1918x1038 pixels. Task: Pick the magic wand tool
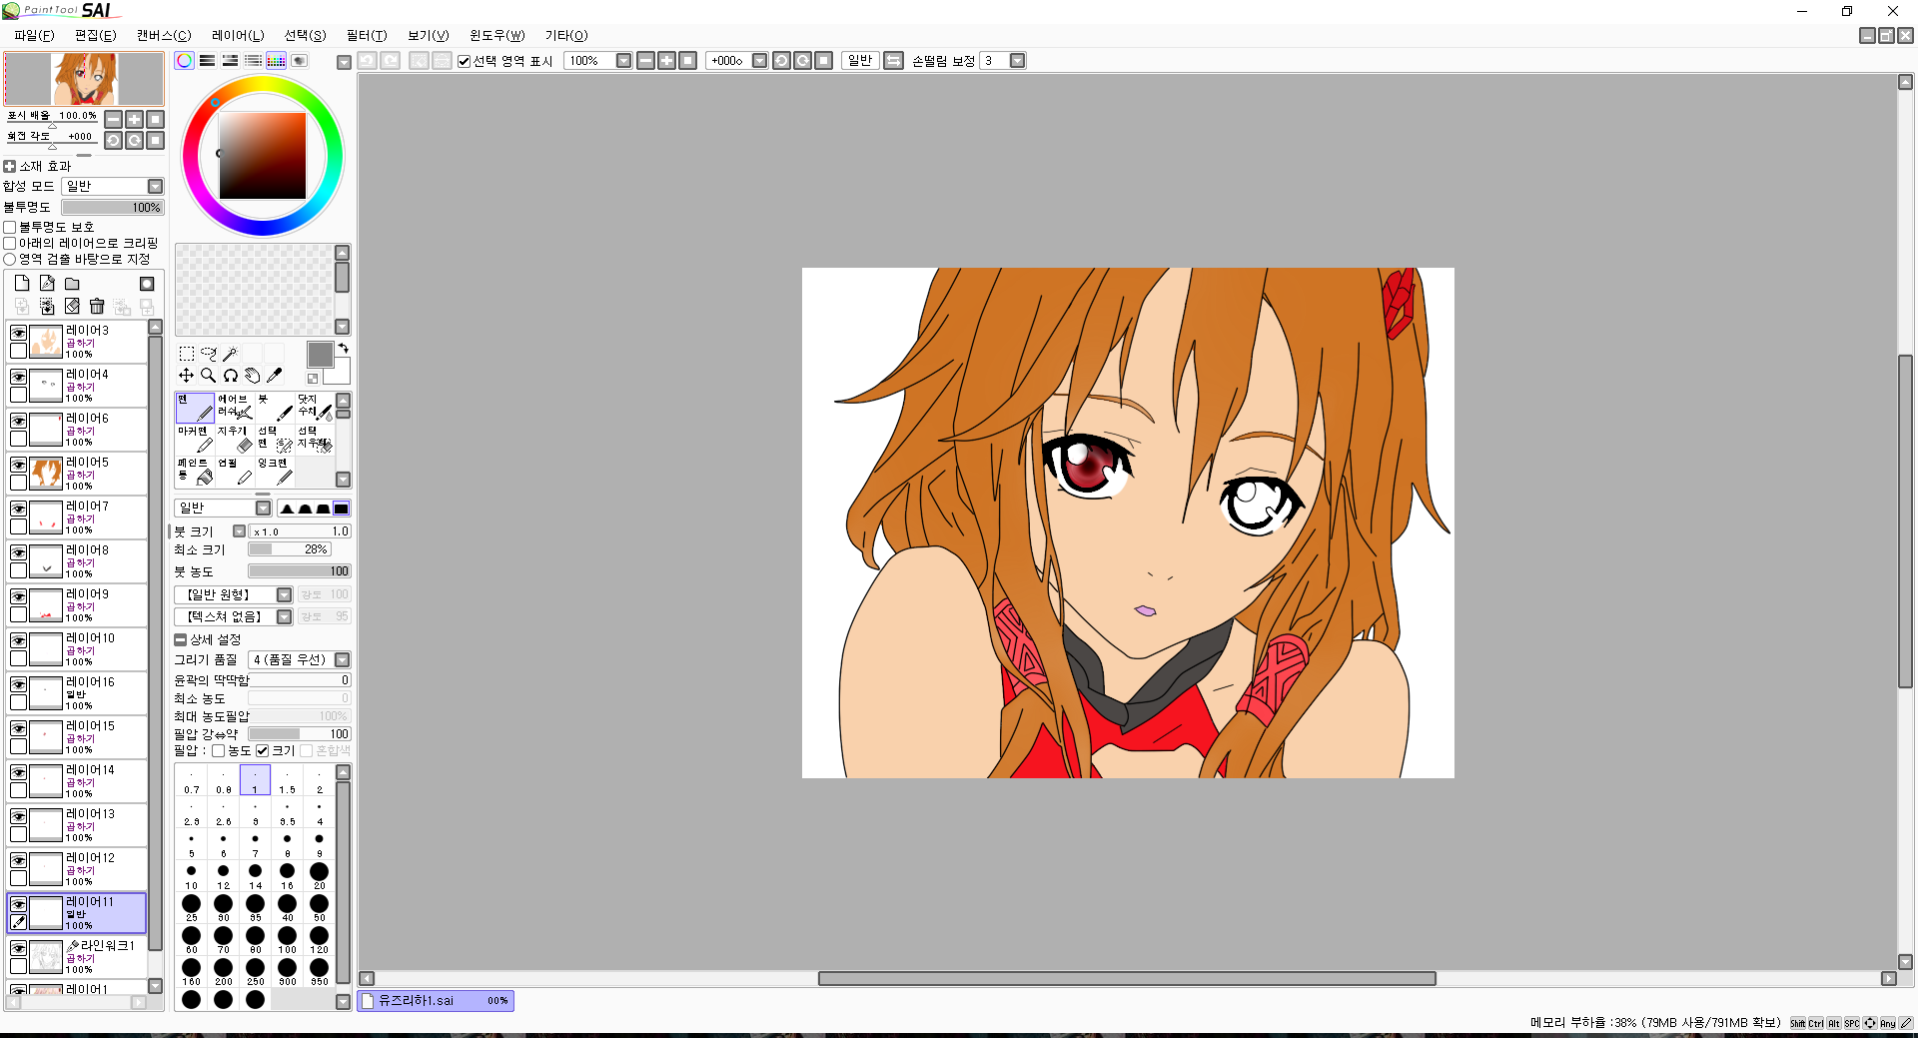(231, 354)
